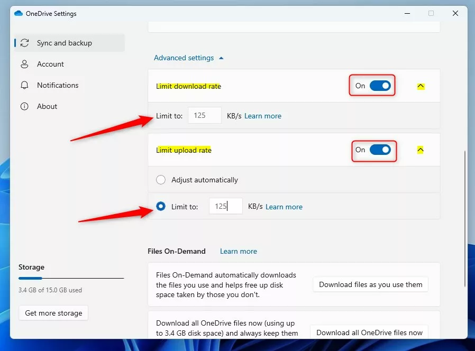Open Learn more link beside Files On-Demand

pos(239,252)
